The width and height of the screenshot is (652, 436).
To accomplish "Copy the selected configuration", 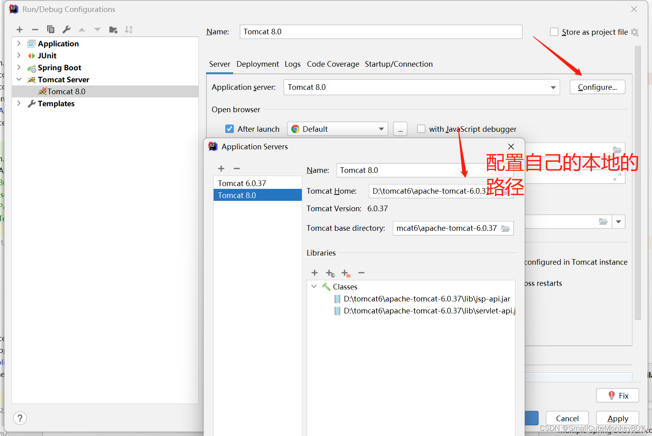I will (x=51, y=30).
